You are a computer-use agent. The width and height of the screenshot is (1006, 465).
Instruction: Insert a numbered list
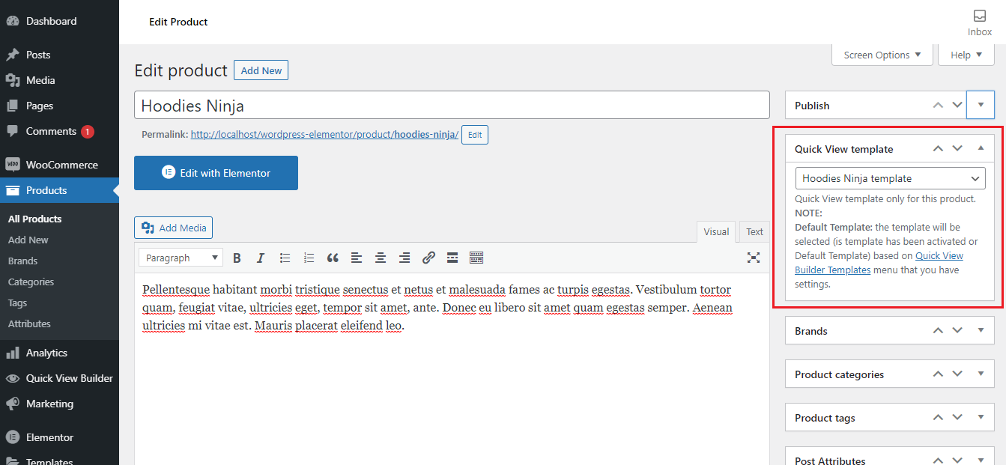coord(309,258)
